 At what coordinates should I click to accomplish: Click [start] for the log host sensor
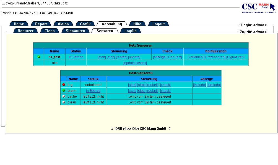[132, 85]
